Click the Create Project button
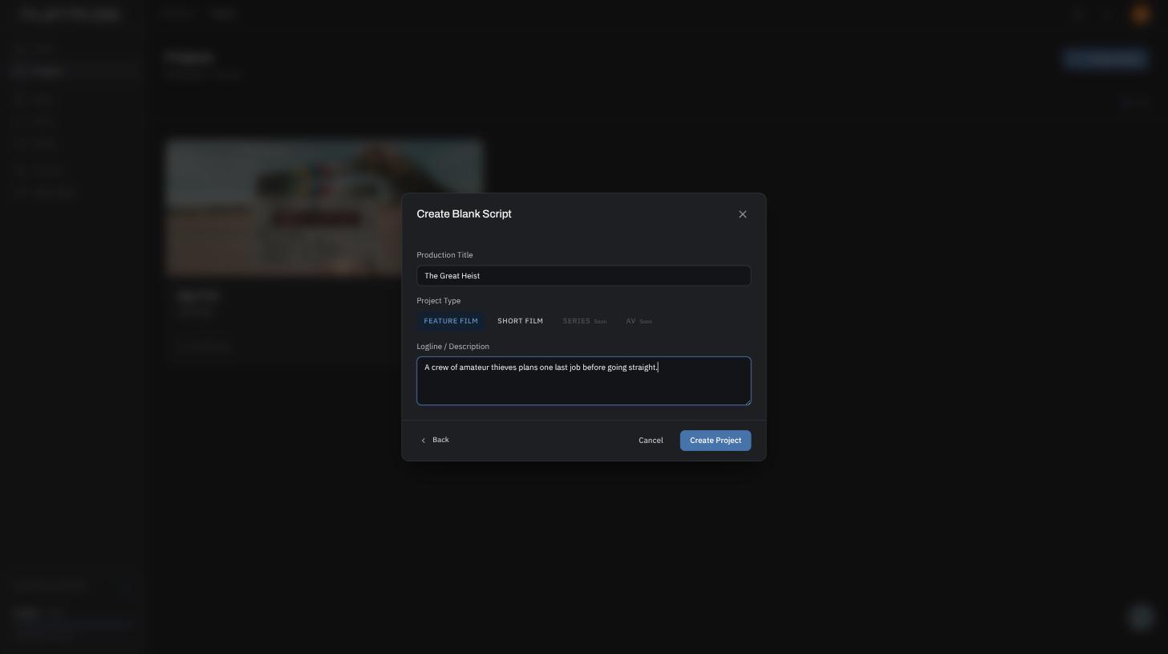 click(716, 441)
